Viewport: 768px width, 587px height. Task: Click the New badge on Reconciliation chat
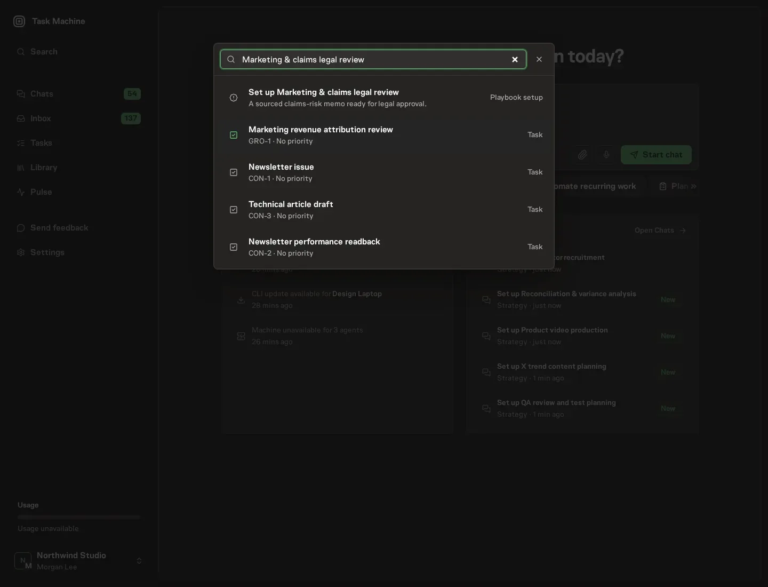(x=668, y=300)
